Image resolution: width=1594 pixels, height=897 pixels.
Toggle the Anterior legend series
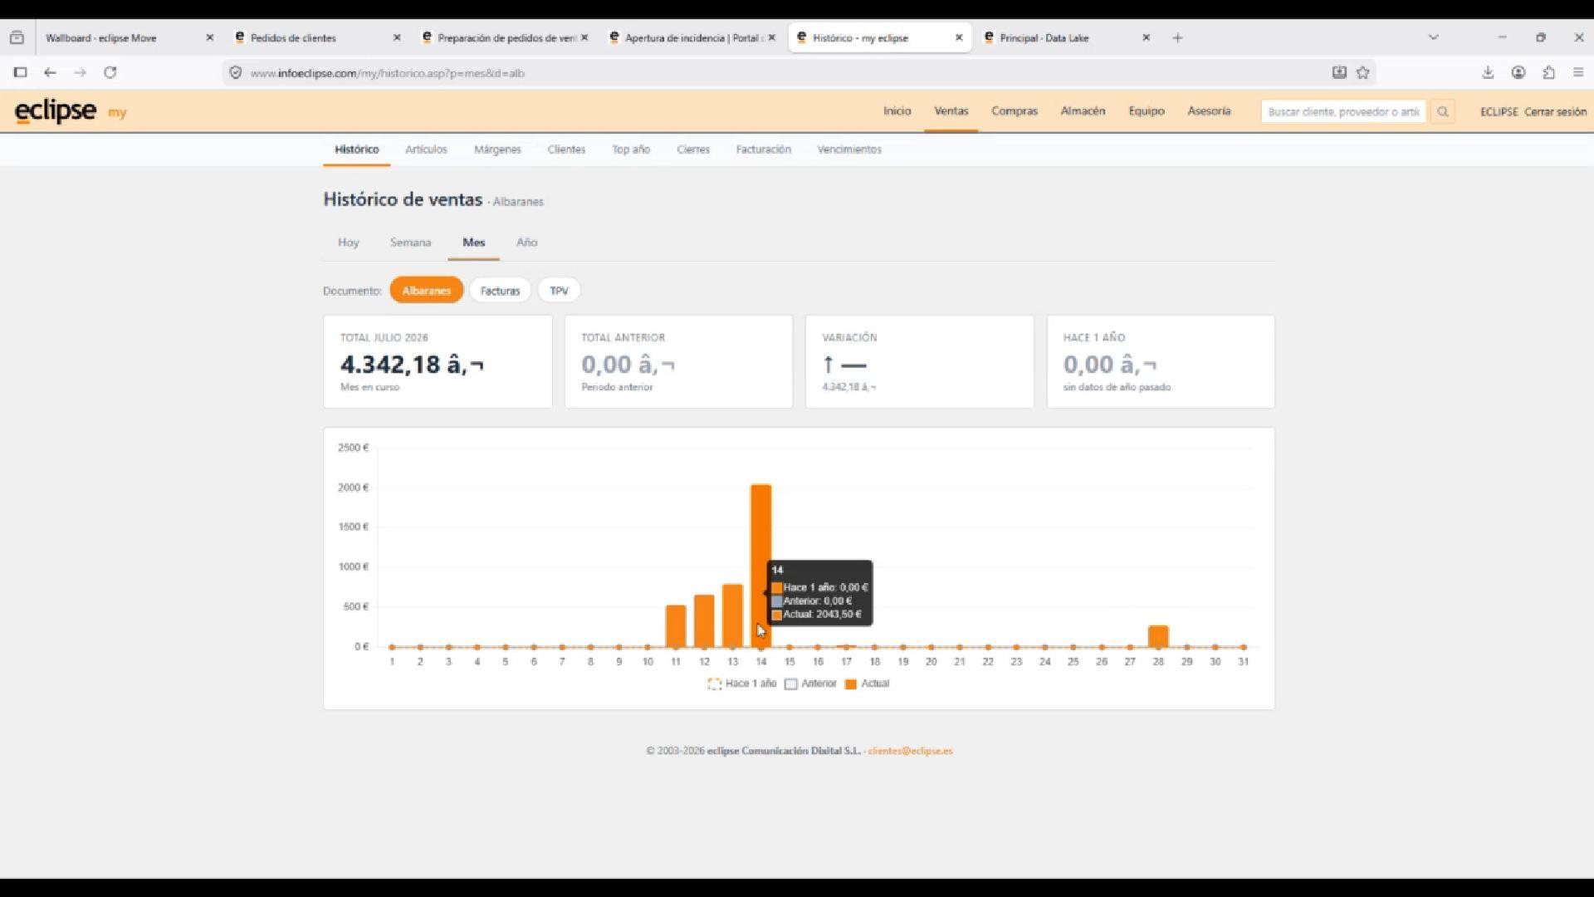point(810,684)
